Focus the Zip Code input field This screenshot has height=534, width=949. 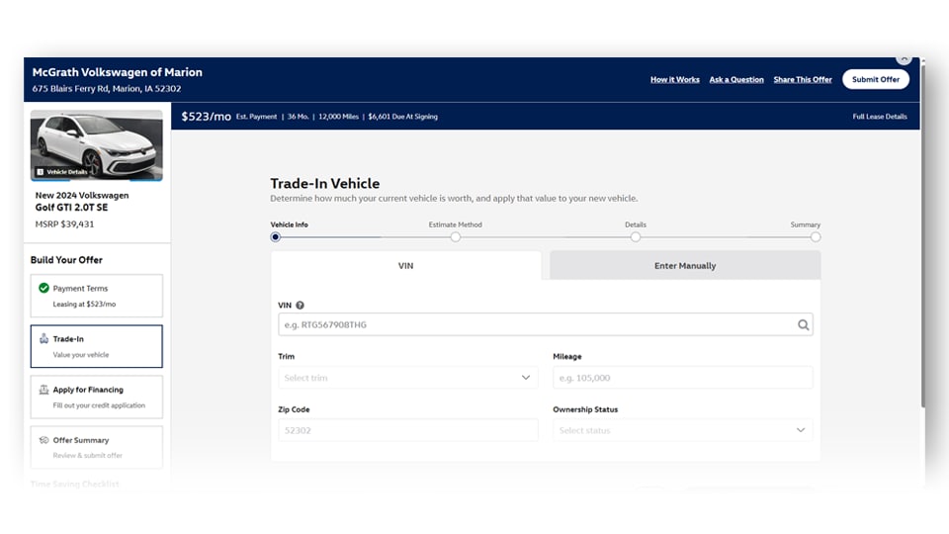pyautogui.click(x=408, y=430)
